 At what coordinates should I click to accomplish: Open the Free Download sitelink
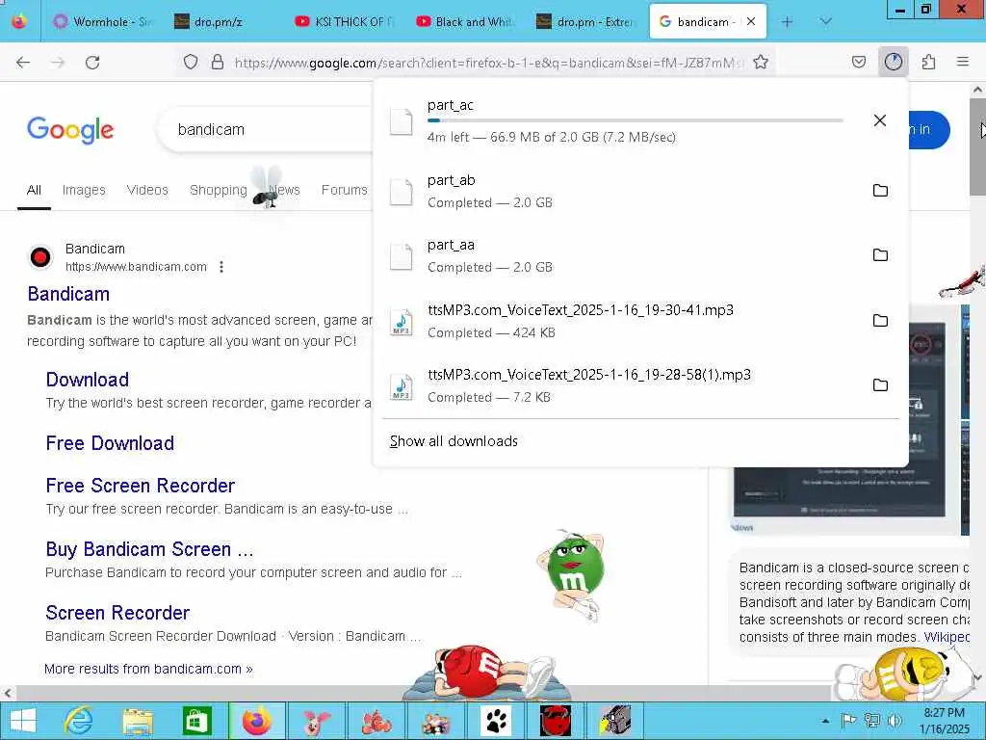(x=110, y=443)
